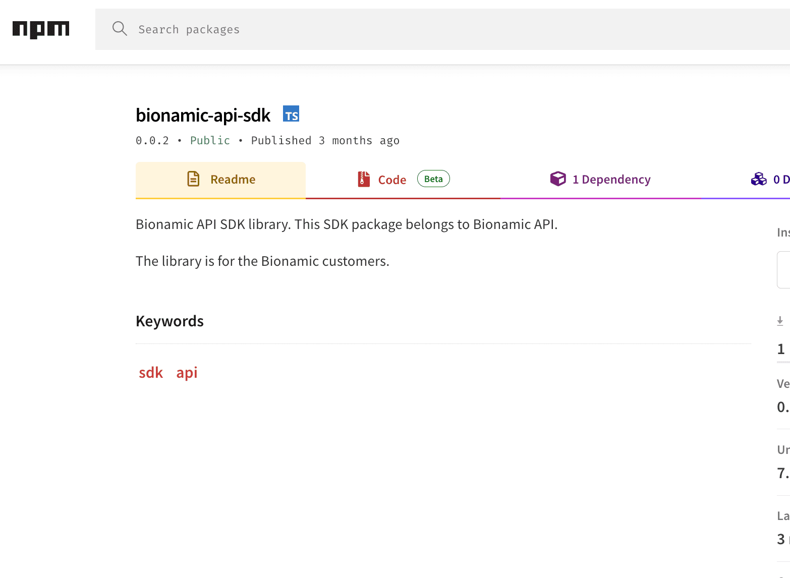Click the weekly downloads count

click(781, 349)
